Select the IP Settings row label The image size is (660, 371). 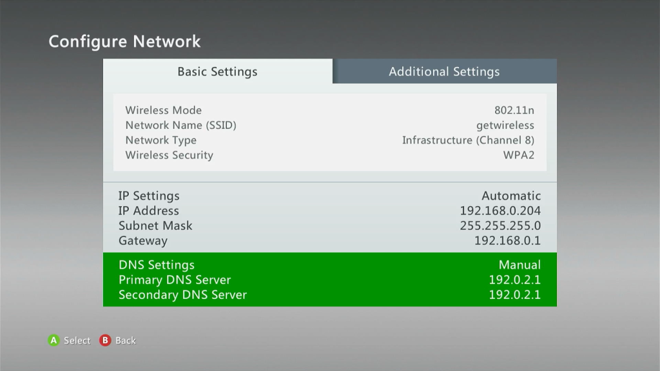click(149, 196)
